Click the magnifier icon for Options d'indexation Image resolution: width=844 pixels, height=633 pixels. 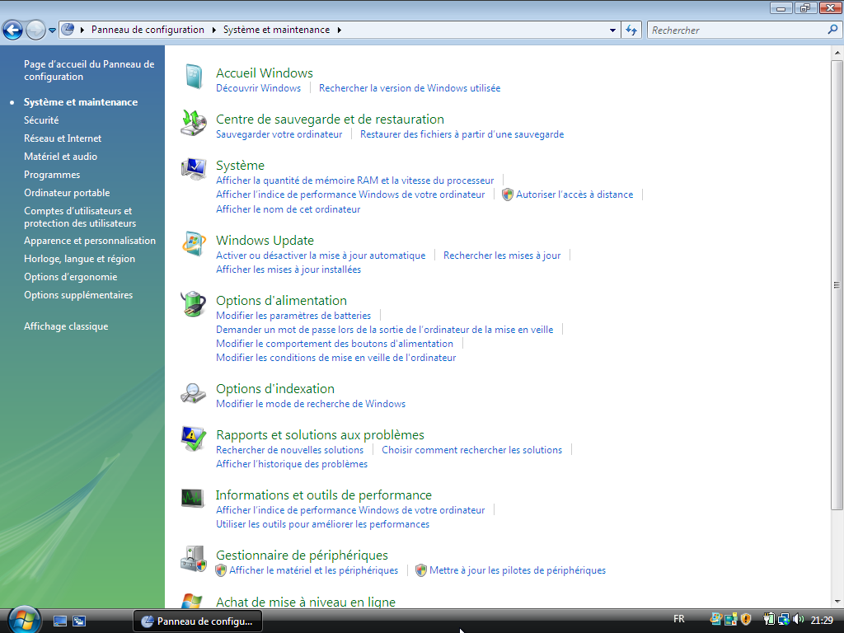coord(193,393)
